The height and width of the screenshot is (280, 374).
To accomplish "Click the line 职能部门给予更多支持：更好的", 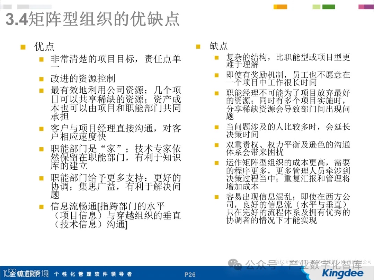I will [x=116, y=178].
